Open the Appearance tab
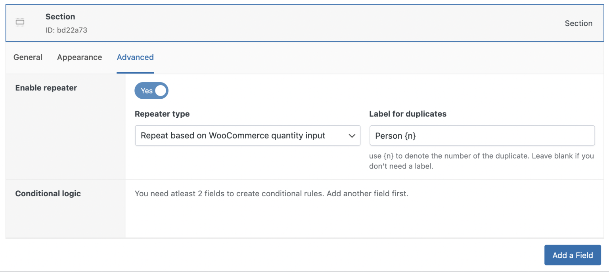 (x=79, y=57)
